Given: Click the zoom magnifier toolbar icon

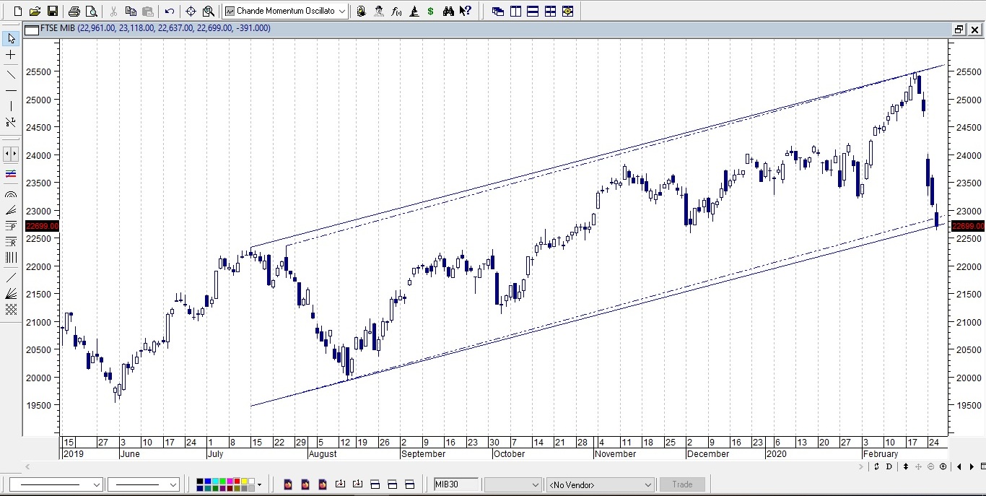Looking at the screenshot, I should [x=209, y=11].
